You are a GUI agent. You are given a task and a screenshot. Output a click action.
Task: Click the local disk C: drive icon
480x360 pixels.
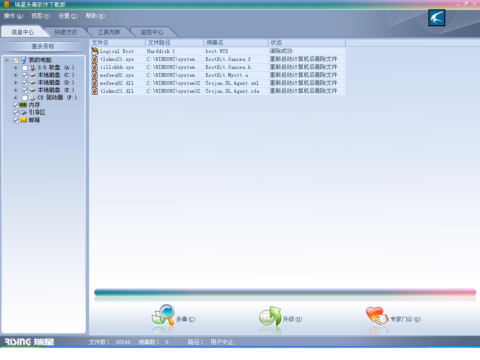(32, 75)
